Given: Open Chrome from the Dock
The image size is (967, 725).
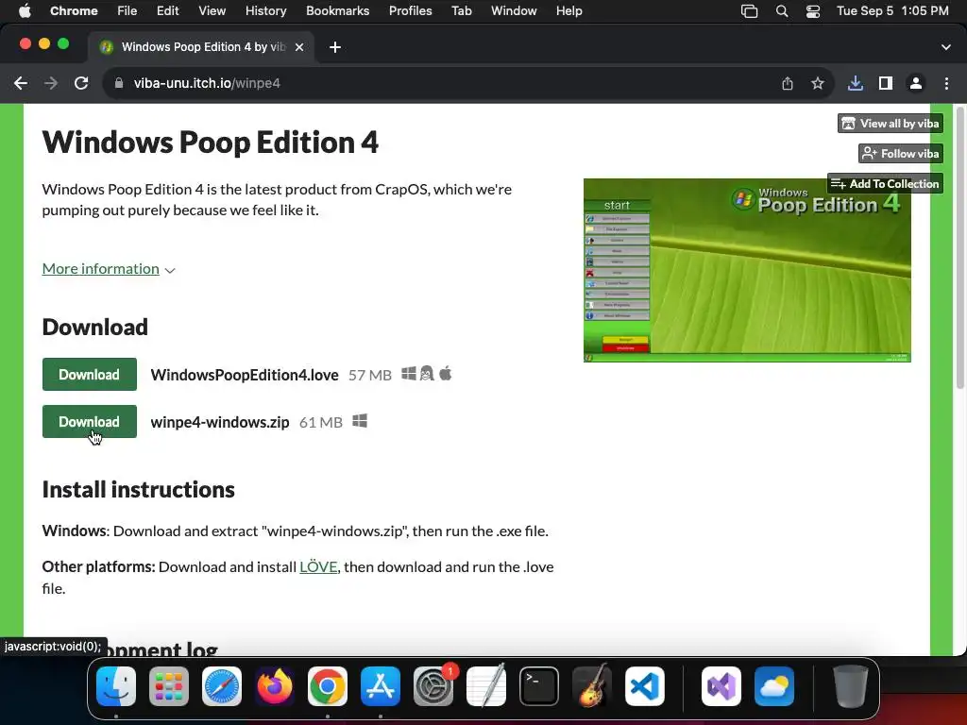Looking at the screenshot, I should pyautogui.click(x=328, y=686).
